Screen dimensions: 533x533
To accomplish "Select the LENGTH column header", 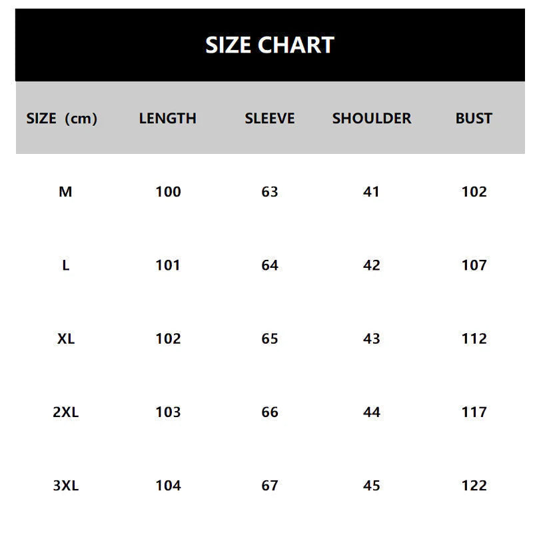I will [168, 119].
